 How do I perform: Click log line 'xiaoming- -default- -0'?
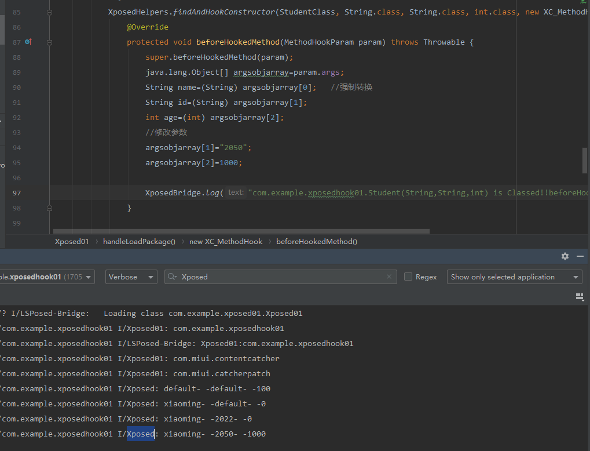214,404
